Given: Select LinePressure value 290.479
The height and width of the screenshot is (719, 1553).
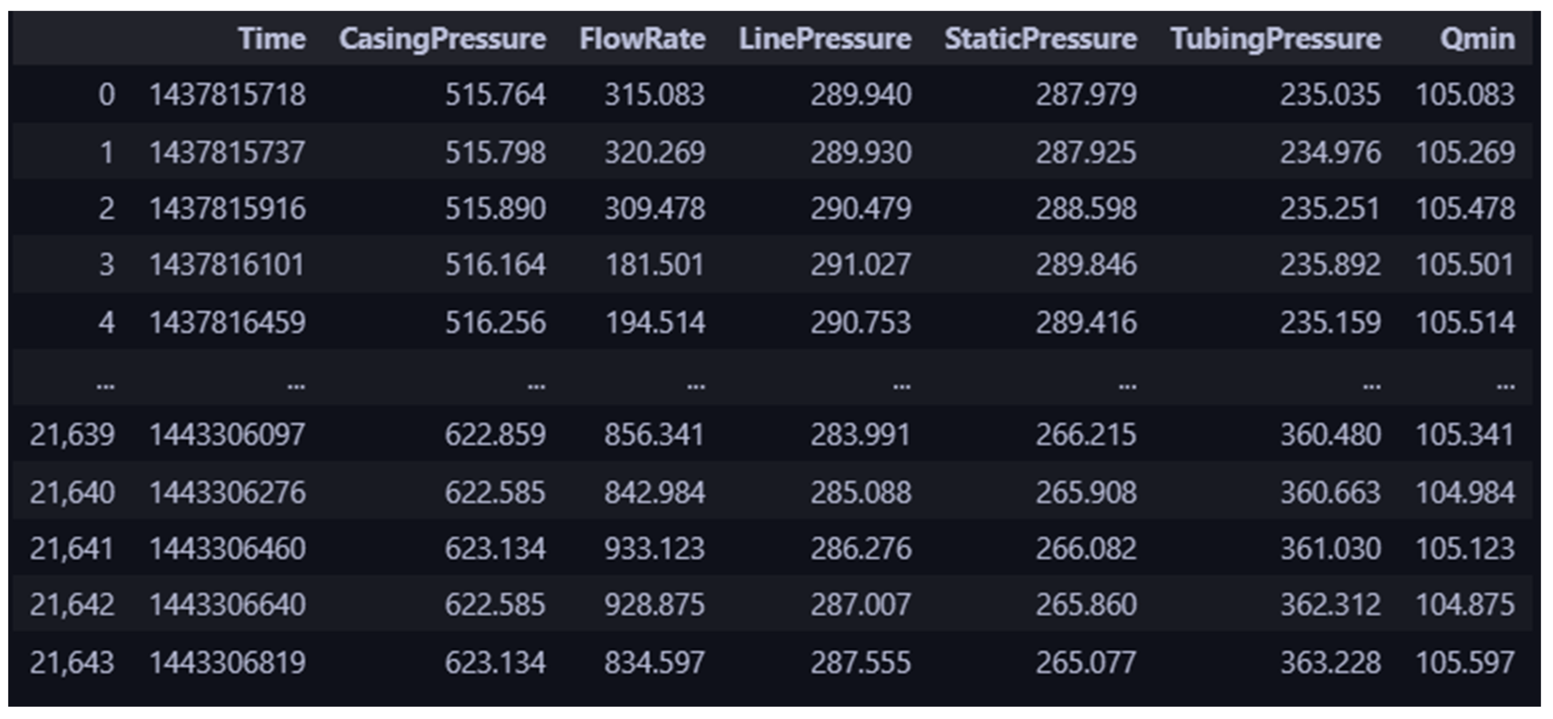Looking at the screenshot, I should tap(860, 208).
